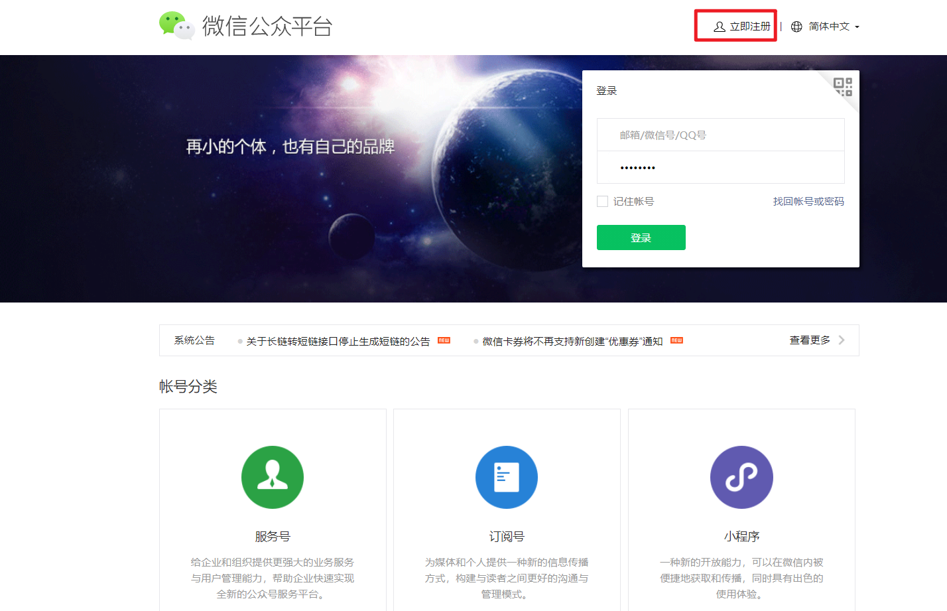Click the banner slogan 再小的个体，也有自己的品牌

click(x=290, y=147)
